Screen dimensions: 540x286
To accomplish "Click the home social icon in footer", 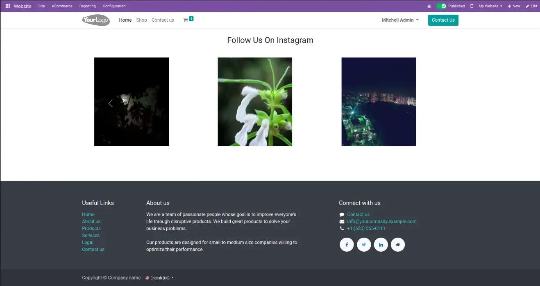I will (398, 244).
